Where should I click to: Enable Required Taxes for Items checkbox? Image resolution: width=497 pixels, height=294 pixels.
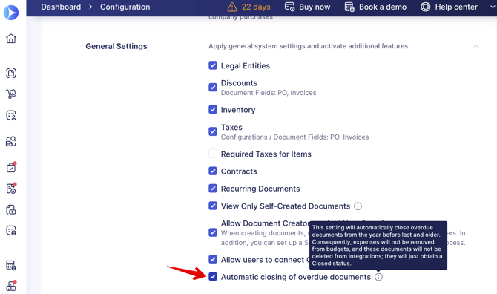[213, 154]
